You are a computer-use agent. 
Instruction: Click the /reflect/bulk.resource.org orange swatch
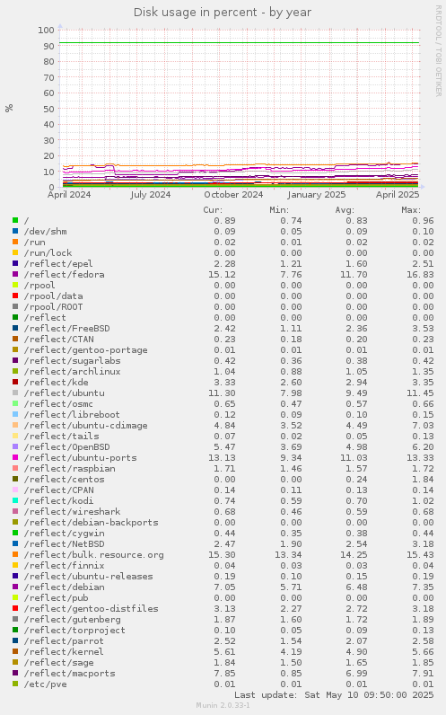click(x=15, y=554)
